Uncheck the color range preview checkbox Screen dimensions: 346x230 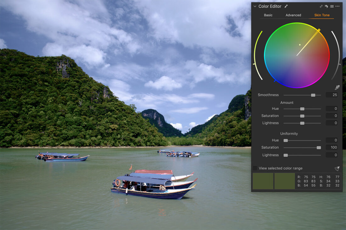tap(255, 168)
